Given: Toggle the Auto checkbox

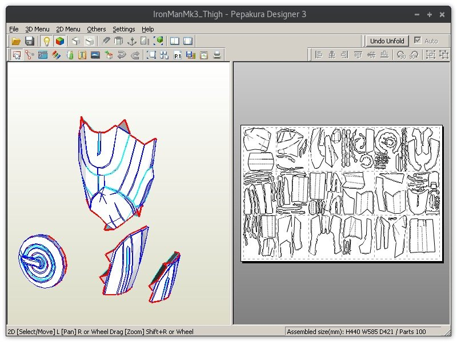Looking at the screenshot, I should 418,40.
